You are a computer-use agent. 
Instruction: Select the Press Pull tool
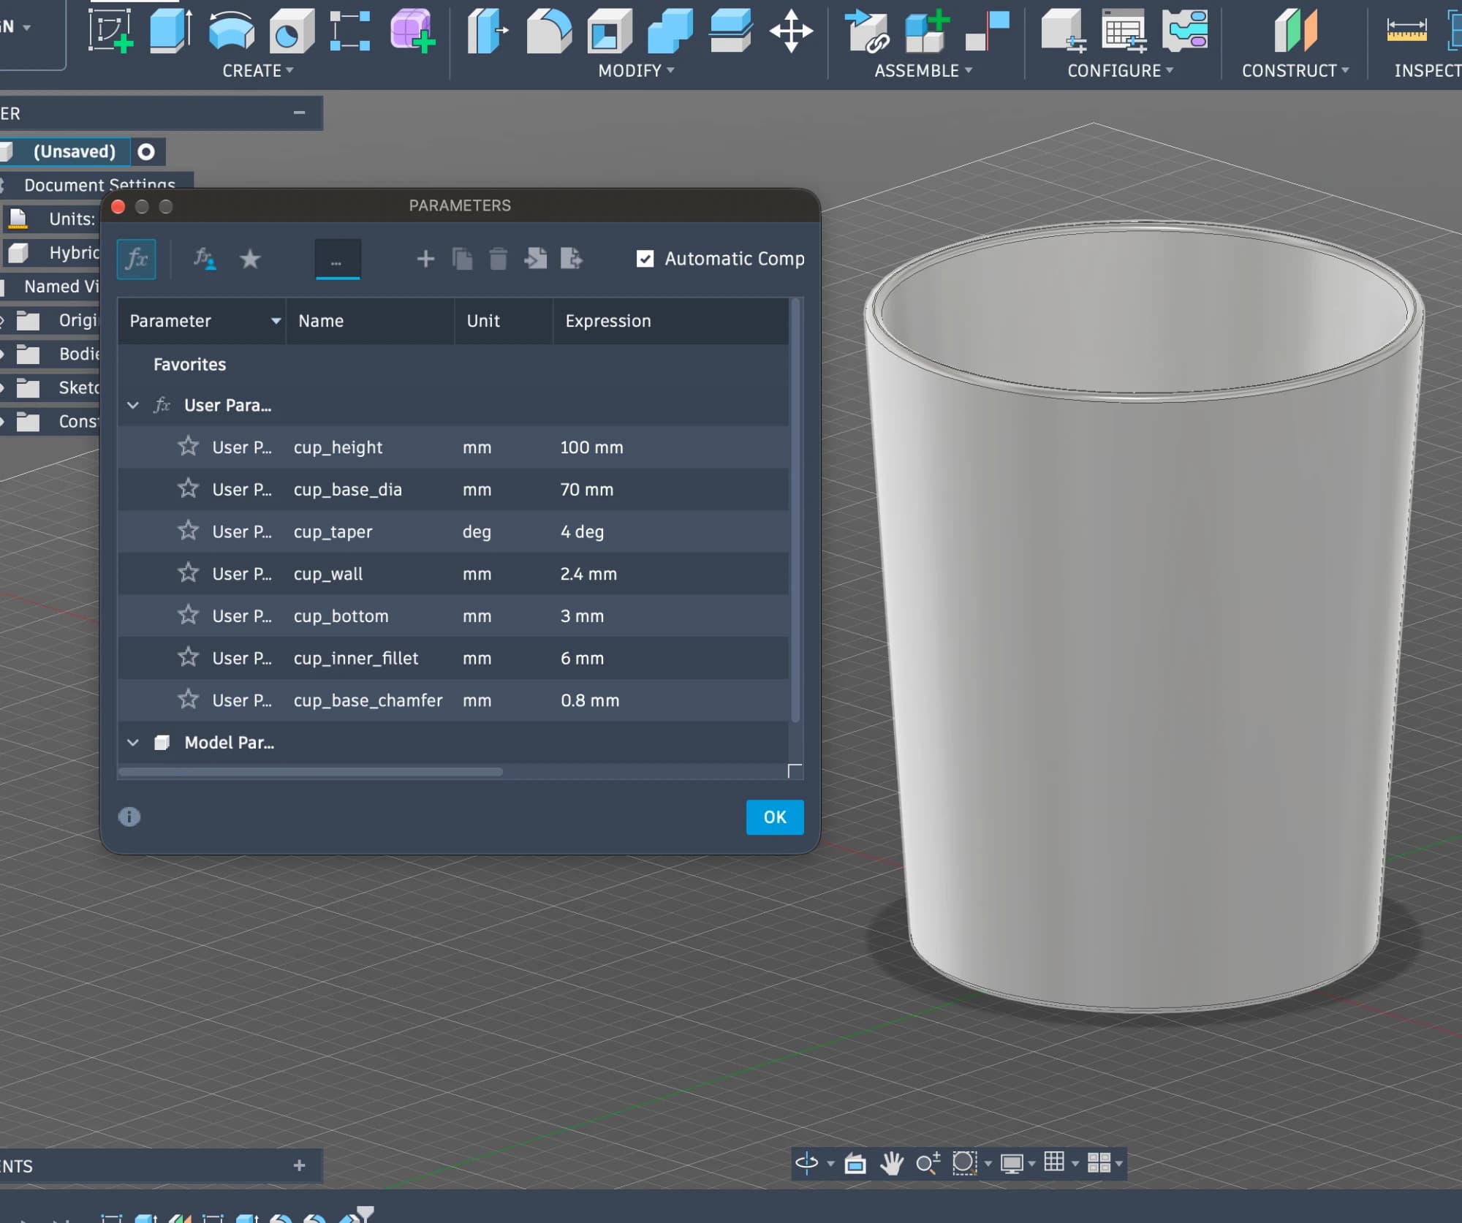pyautogui.click(x=488, y=30)
